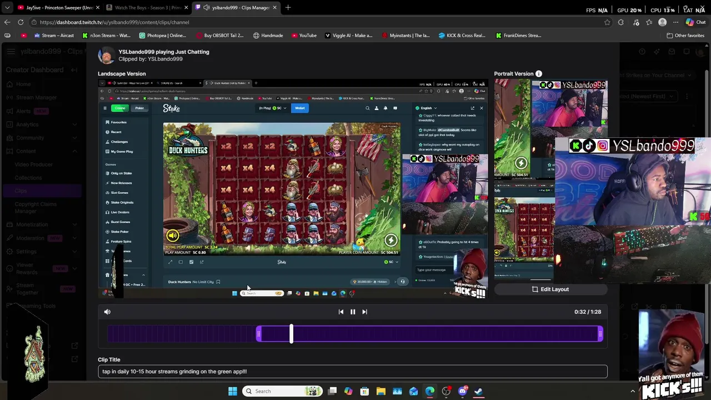Open browser settings and more menu

point(675,22)
